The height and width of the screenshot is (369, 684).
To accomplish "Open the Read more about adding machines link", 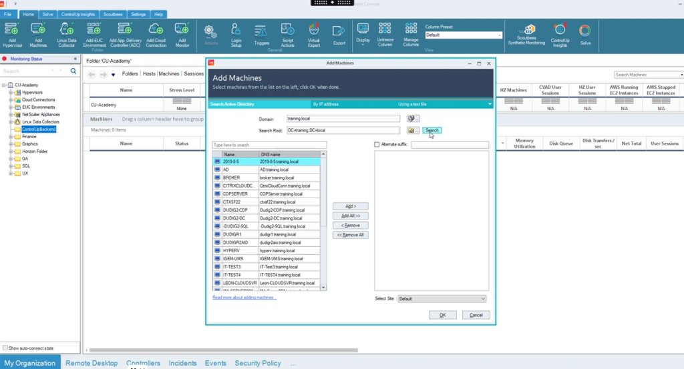I will click(x=244, y=298).
